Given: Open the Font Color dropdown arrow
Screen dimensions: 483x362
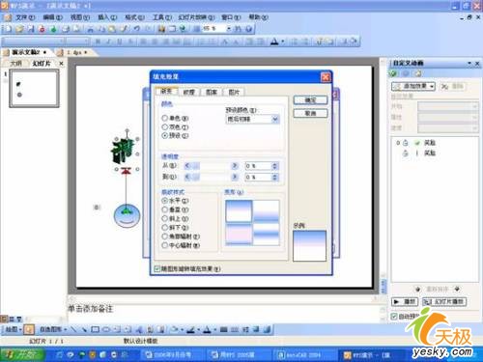Looking at the screenshot, I should tap(282, 42).
